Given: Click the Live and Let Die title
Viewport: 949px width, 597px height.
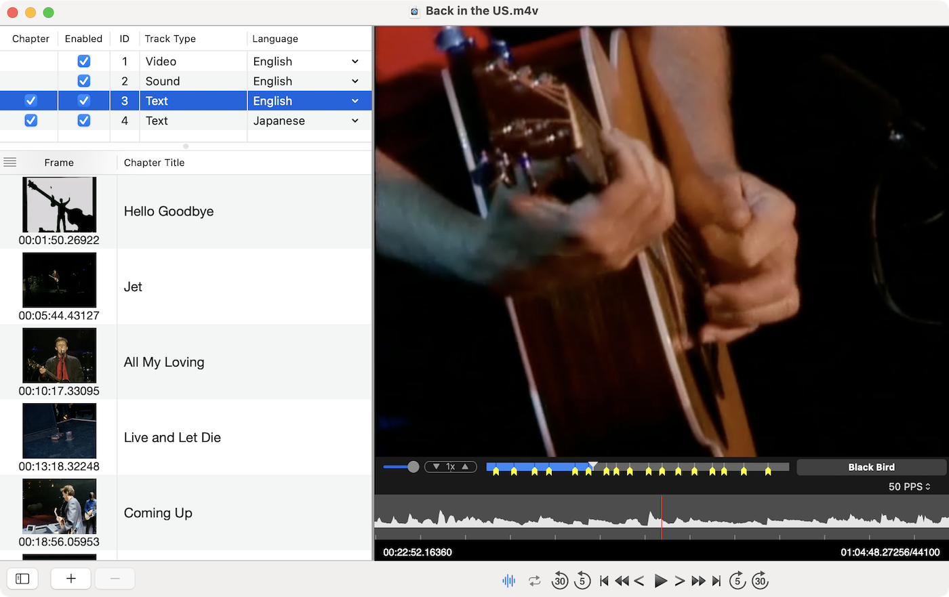Looking at the screenshot, I should [x=172, y=438].
